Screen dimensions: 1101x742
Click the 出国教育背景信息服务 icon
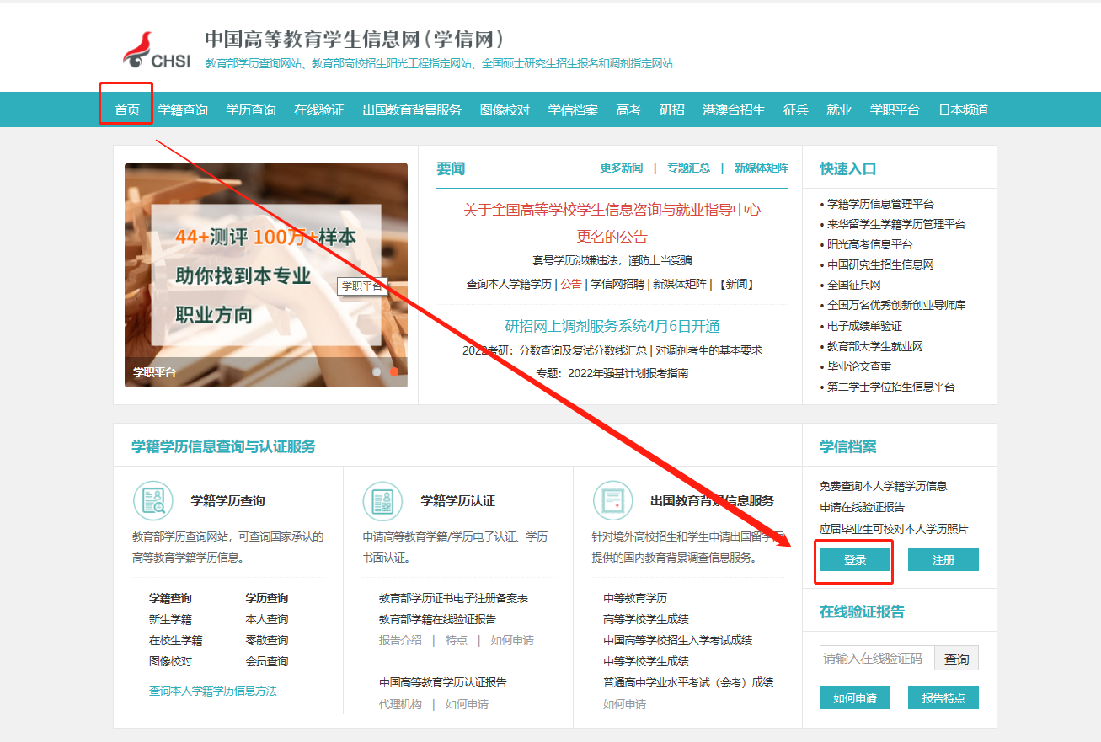click(612, 501)
